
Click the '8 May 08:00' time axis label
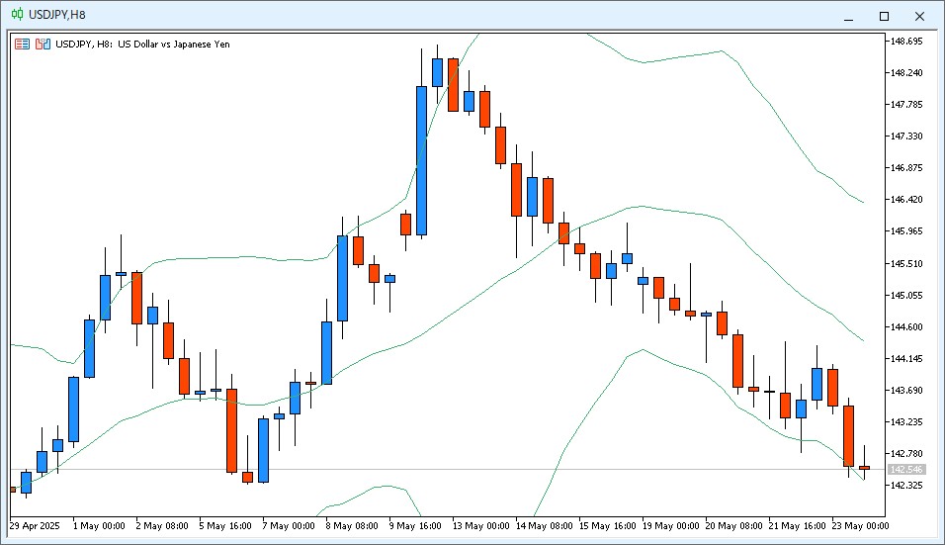[352, 525]
